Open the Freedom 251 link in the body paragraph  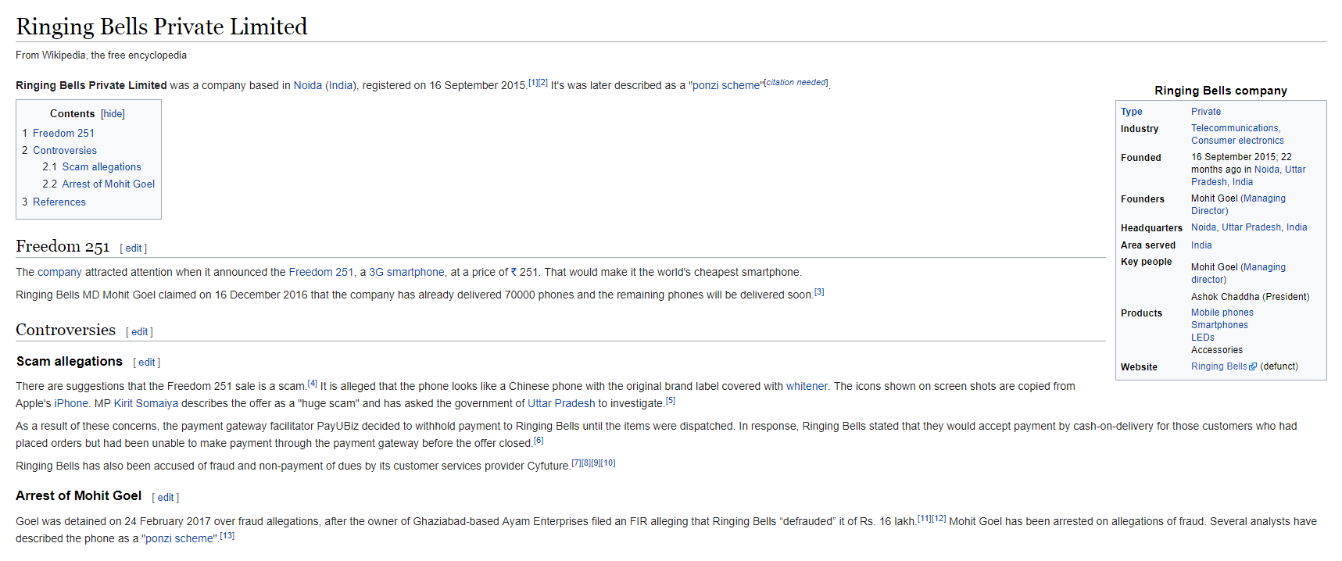[321, 273]
